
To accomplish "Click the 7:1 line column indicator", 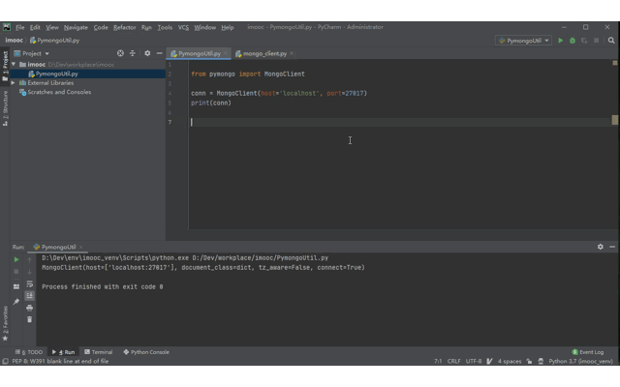I will 438,361.
